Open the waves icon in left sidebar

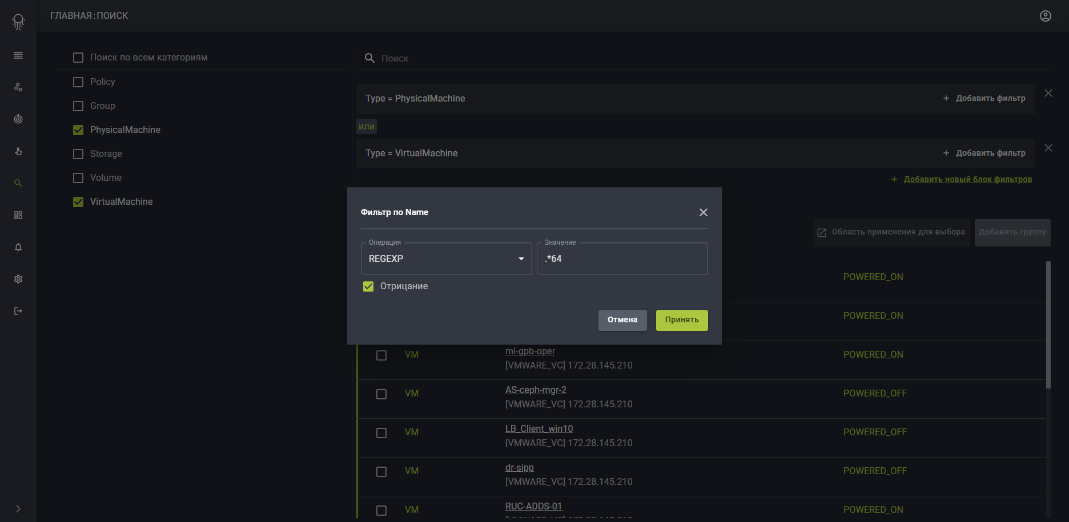(18, 55)
